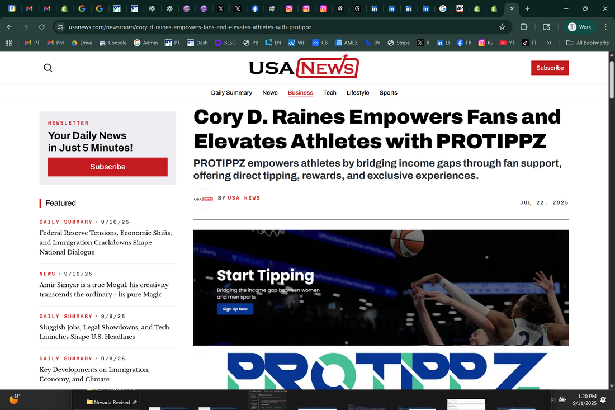This screenshot has height=410, width=615.
Task: Select the Sports nav item
Action: click(x=388, y=93)
